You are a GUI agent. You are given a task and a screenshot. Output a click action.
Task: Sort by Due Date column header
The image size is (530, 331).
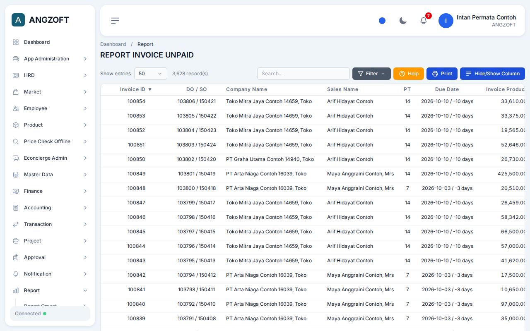tap(447, 89)
